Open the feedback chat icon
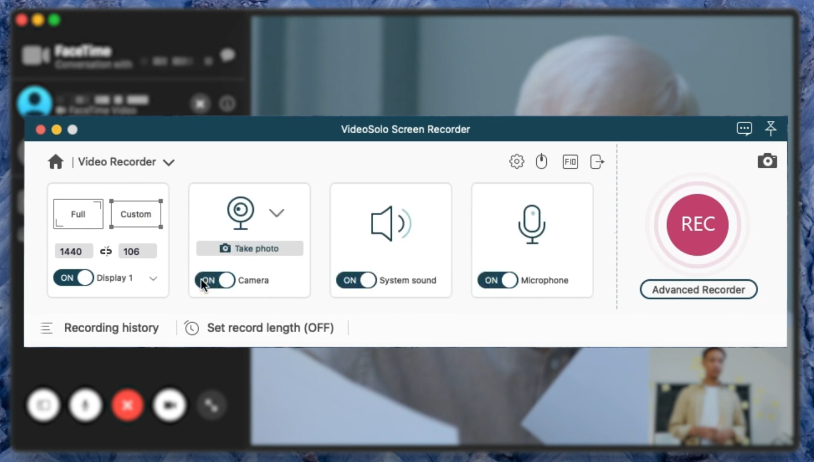Screen dimensions: 814x462 coord(744,129)
